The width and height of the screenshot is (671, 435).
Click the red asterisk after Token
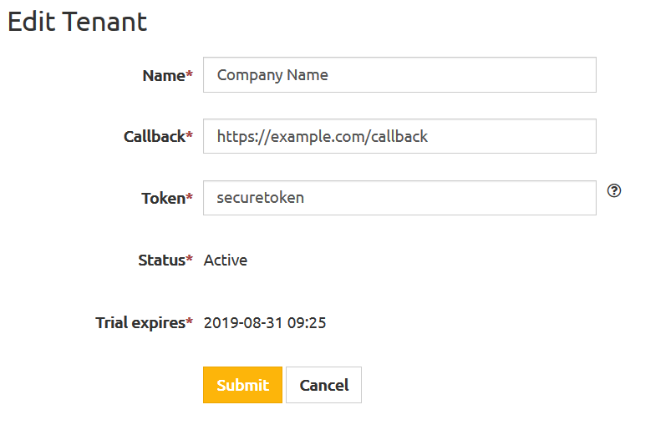coord(190,196)
